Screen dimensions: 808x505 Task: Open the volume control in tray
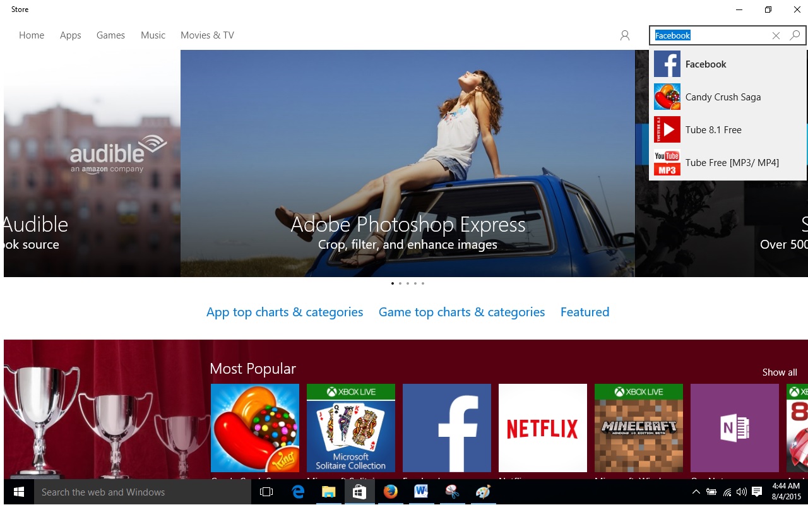(742, 492)
